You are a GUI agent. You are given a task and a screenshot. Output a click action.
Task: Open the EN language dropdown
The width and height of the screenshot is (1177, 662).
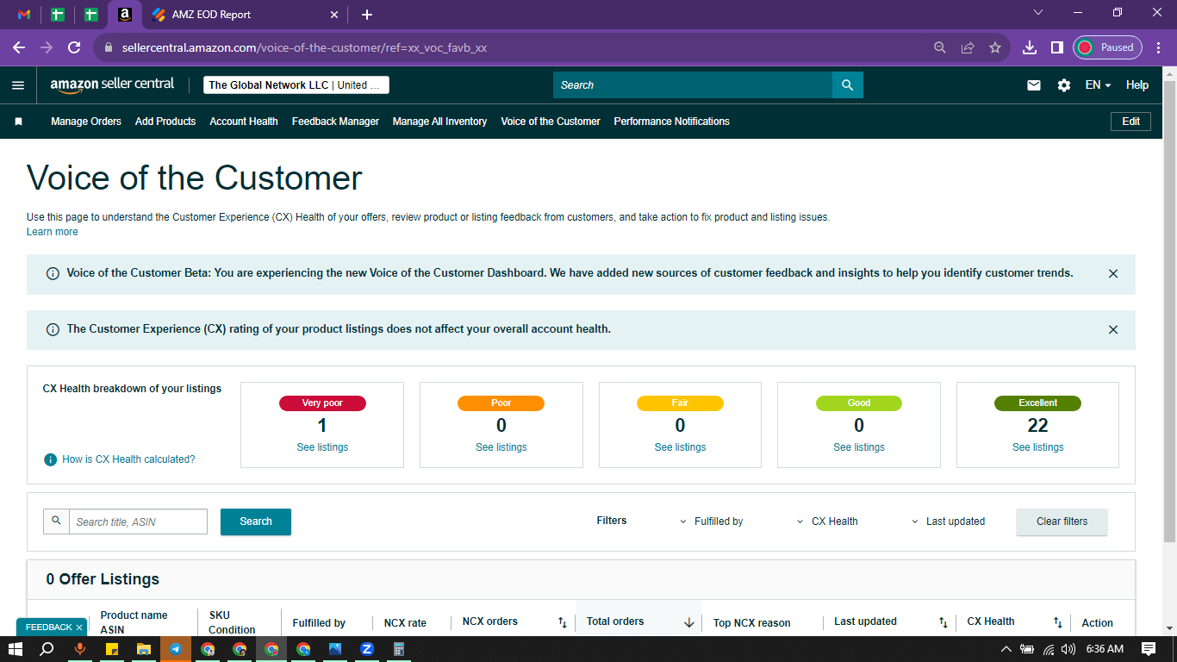point(1098,85)
